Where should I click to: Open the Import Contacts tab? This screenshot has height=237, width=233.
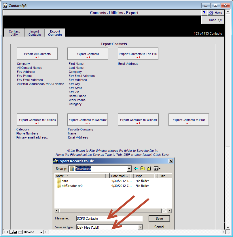pyautogui.click(x=35, y=33)
